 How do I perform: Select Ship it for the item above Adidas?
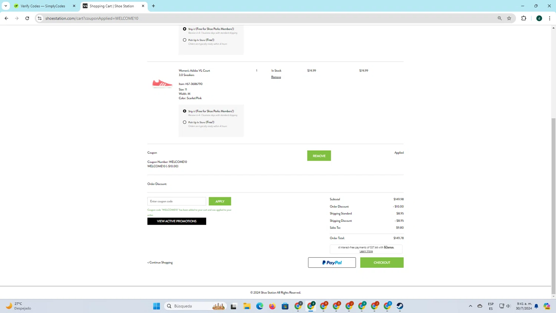(185, 29)
